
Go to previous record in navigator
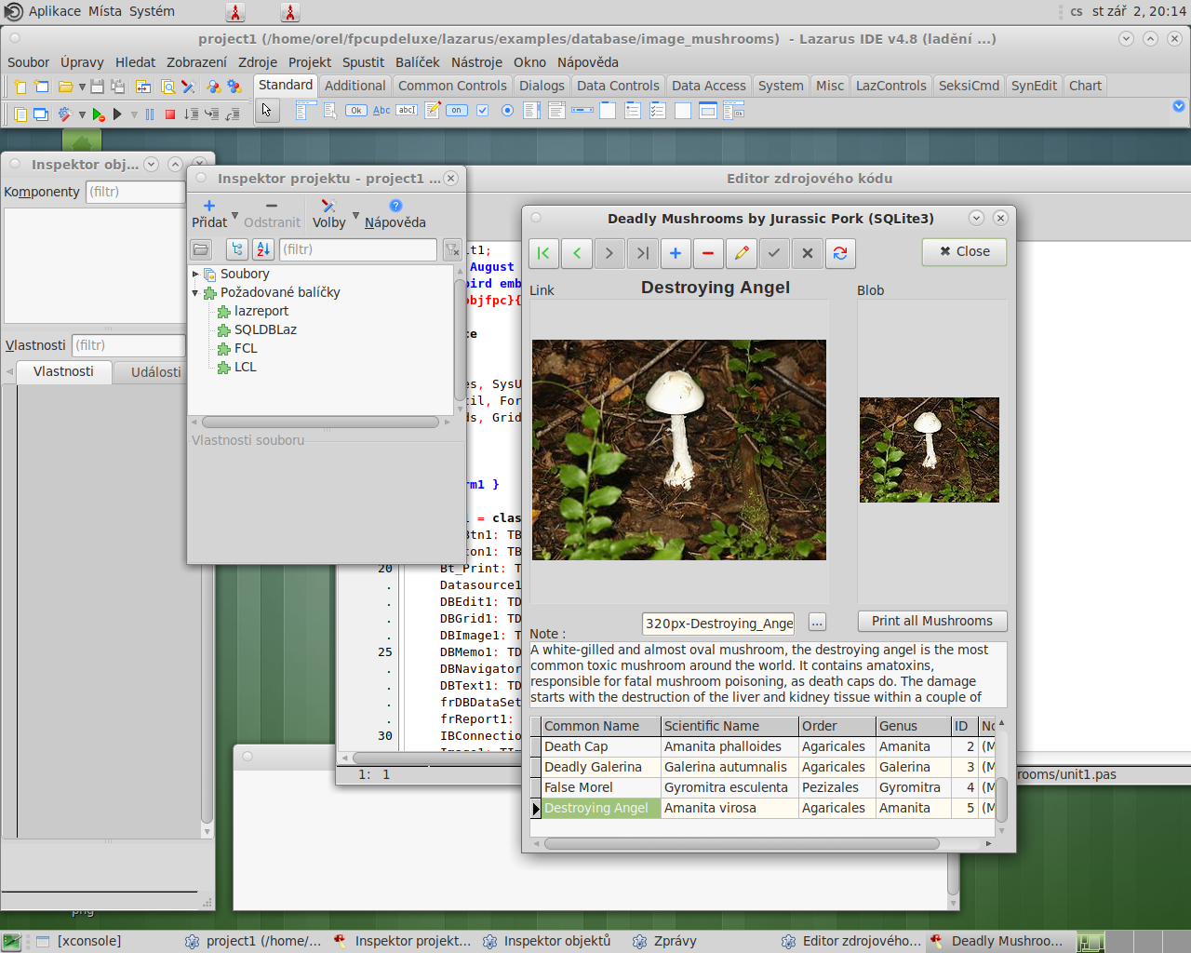[x=577, y=253]
